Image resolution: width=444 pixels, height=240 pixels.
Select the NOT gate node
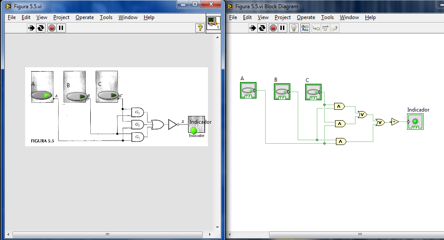(x=395, y=122)
